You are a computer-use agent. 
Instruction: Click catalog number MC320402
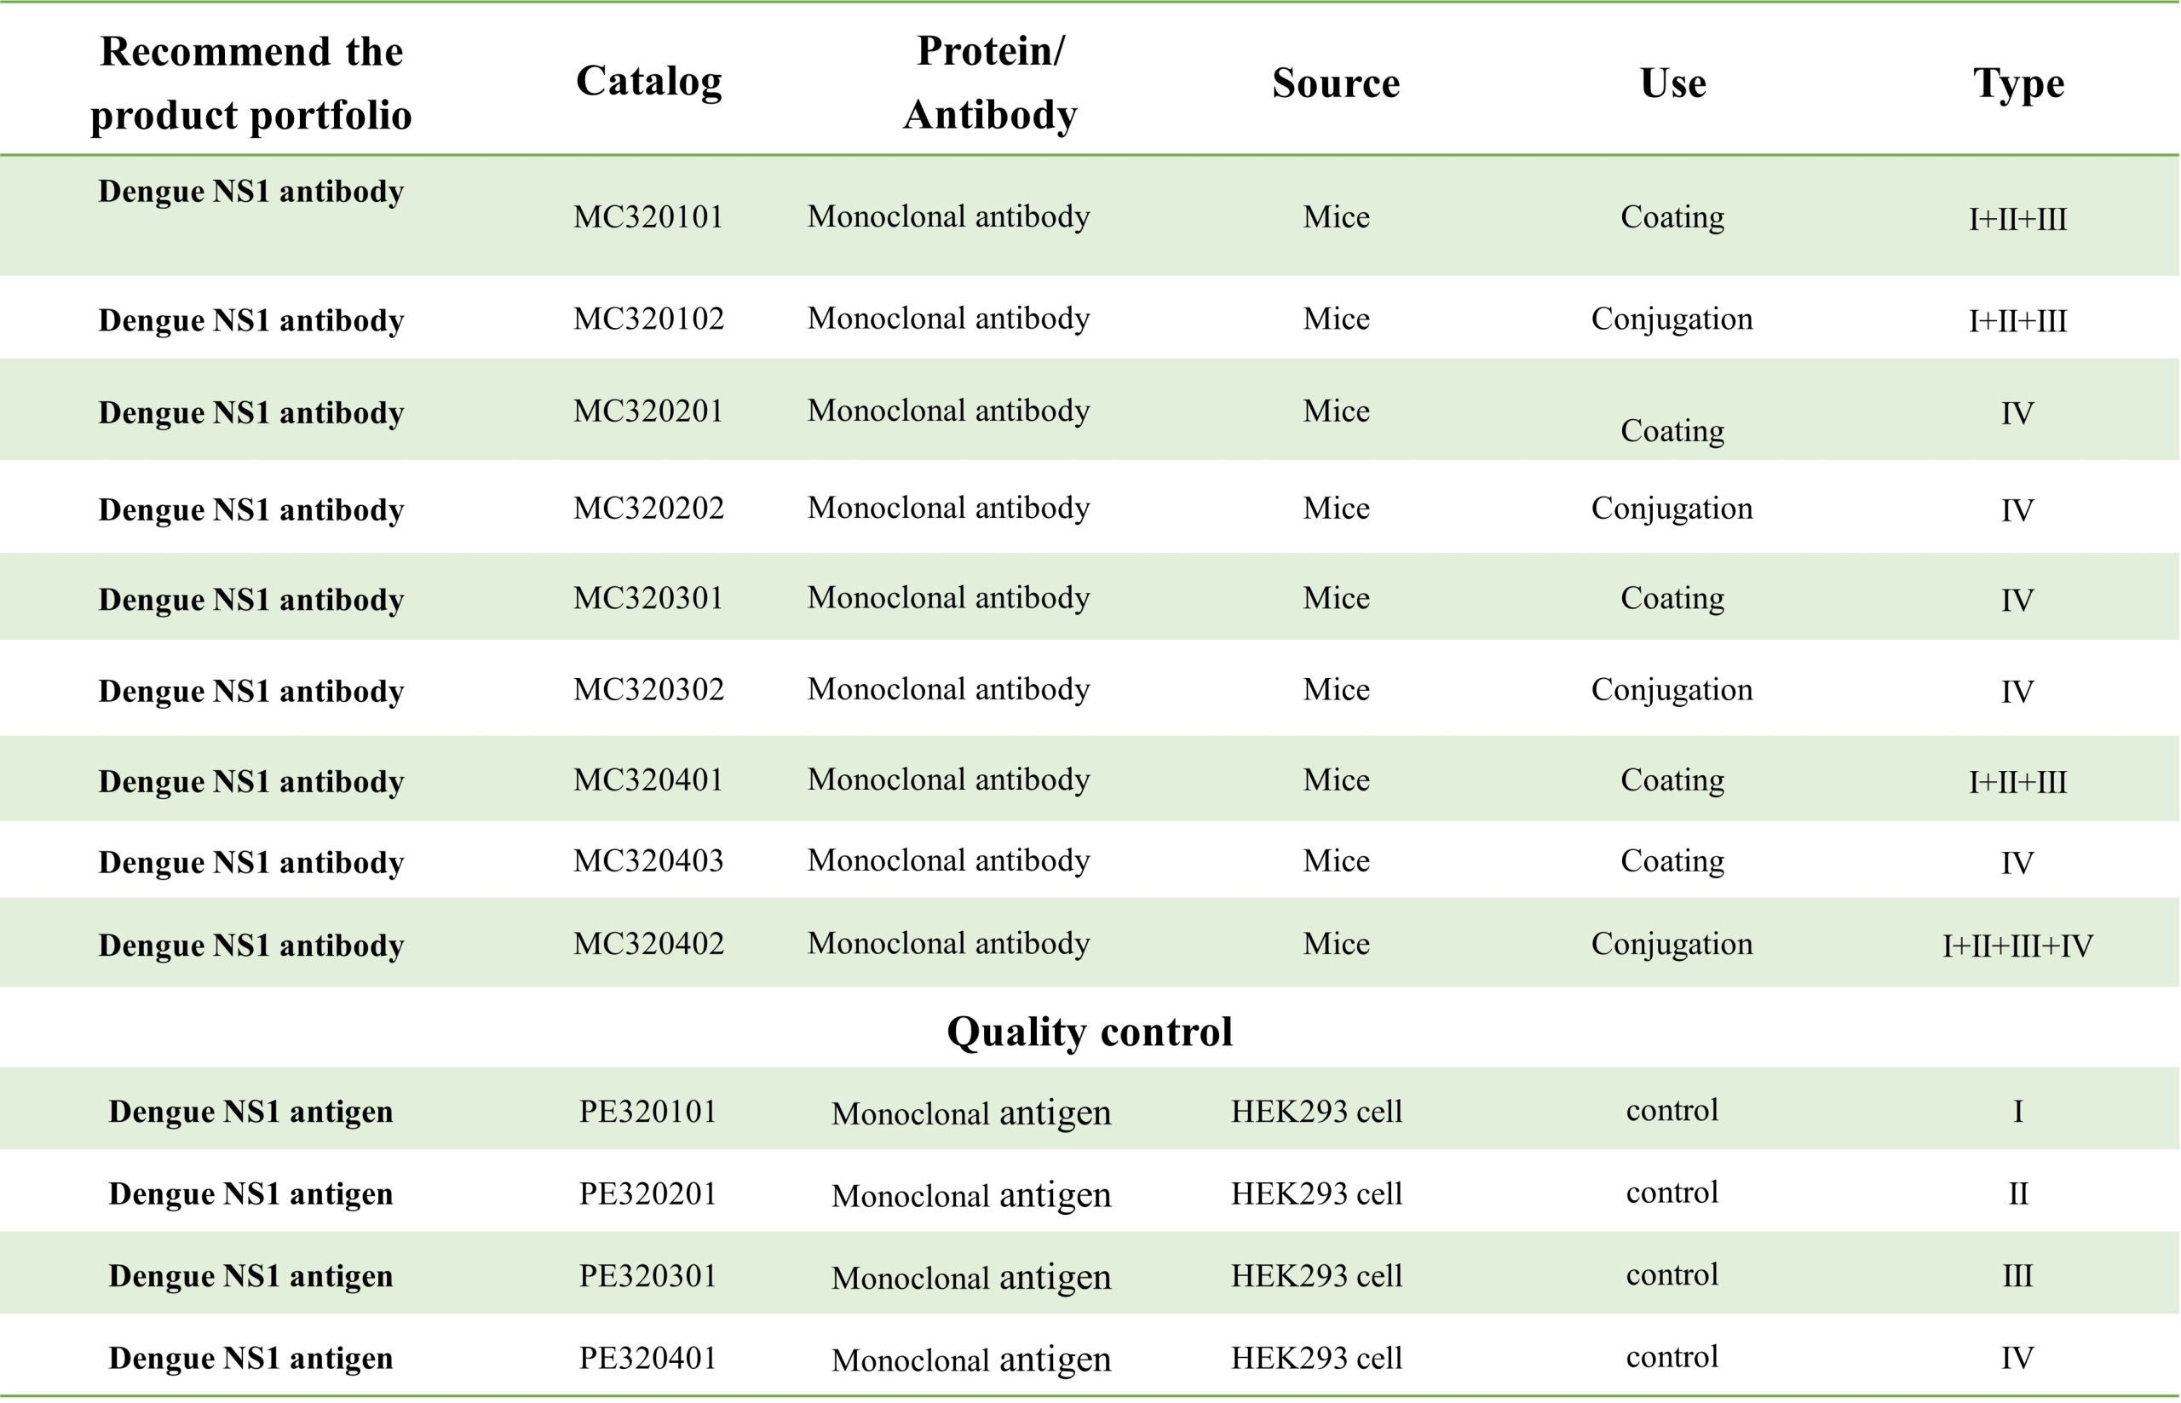pos(648,944)
